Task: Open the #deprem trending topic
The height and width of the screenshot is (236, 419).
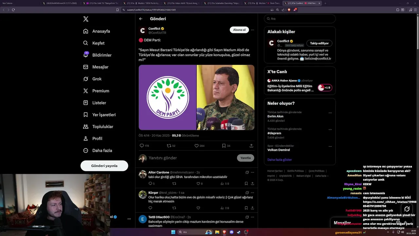Action: click(274, 133)
